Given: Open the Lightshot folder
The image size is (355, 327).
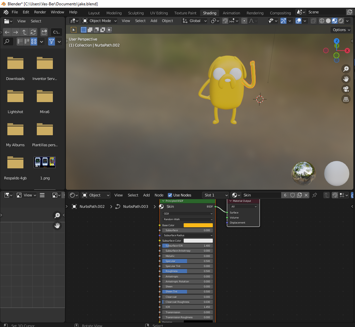Looking at the screenshot, I should point(15,101).
